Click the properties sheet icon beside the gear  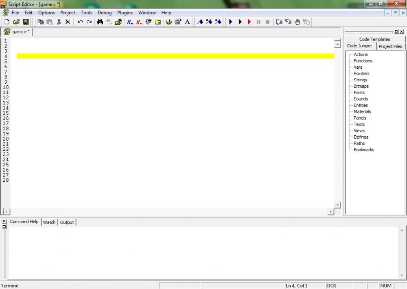[178, 22]
